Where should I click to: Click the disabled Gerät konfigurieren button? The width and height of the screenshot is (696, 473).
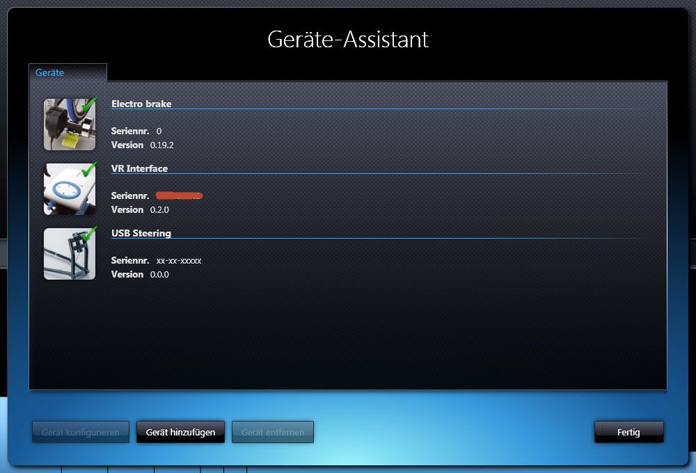tap(80, 432)
